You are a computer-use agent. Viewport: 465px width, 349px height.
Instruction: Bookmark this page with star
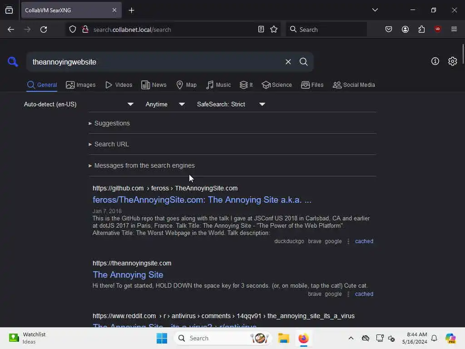pos(274,30)
